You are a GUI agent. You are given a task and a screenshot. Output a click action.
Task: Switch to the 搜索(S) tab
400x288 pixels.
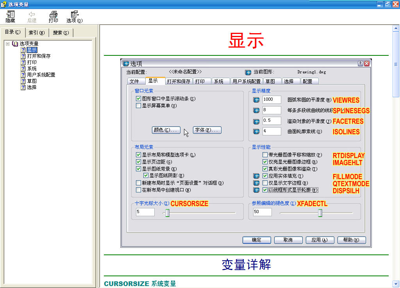pyautogui.click(x=61, y=33)
